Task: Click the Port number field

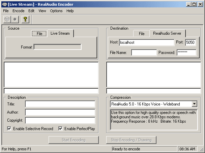Action: pyautogui.click(x=191, y=42)
